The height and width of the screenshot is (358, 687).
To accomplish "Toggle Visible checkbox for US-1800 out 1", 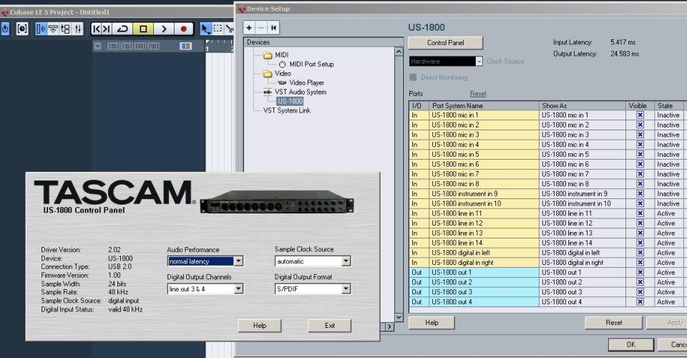I will (640, 273).
